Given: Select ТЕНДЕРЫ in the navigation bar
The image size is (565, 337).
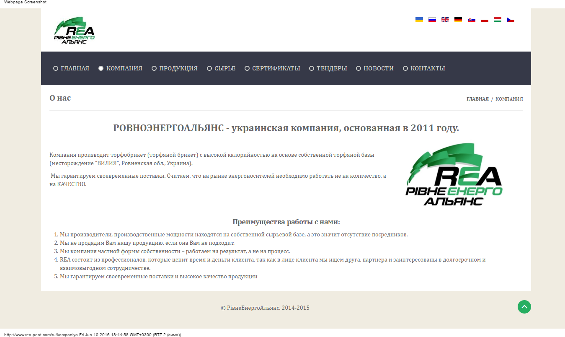Looking at the screenshot, I should [x=332, y=68].
